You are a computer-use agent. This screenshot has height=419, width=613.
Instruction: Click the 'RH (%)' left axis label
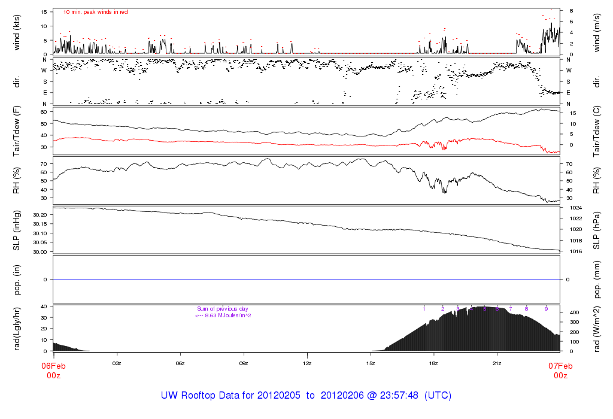[17, 181]
